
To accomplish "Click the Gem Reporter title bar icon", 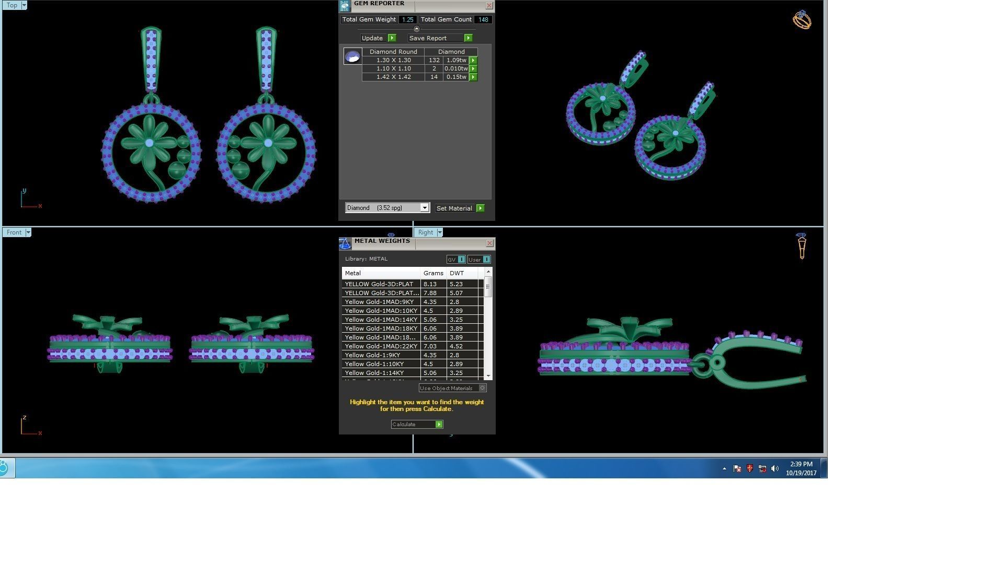I will pyautogui.click(x=345, y=6).
